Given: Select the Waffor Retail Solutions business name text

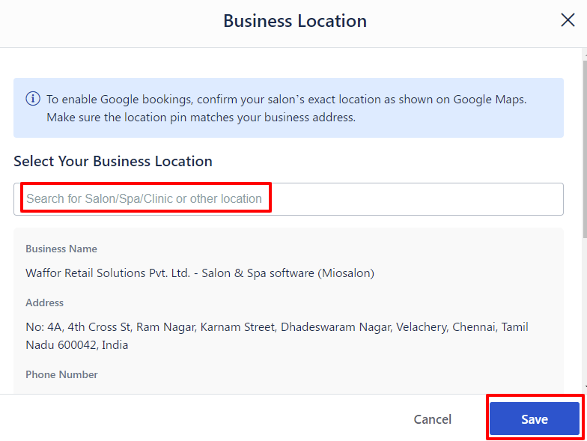Looking at the screenshot, I should [200, 273].
